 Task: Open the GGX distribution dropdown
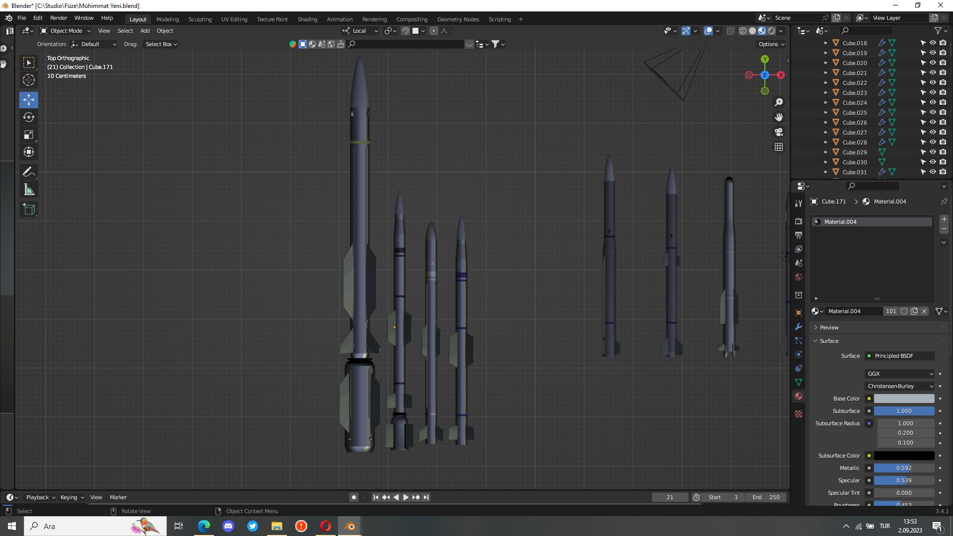(x=900, y=374)
